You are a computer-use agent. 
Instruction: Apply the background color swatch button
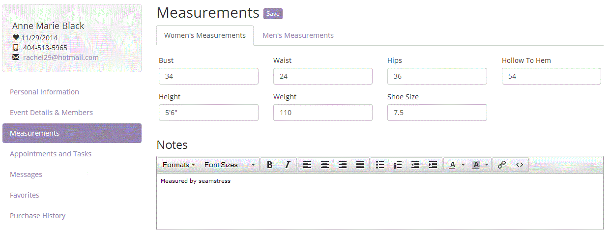pos(476,165)
